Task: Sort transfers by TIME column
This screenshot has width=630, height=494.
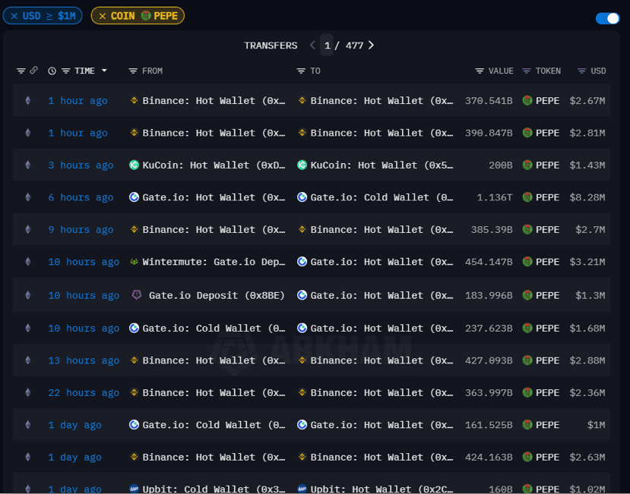Action: (x=84, y=71)
